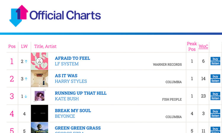Image resolution: width=222 pixels, height=133 pixels.
Task: Open the HARRY STYLES artist link
Action: 71,81
